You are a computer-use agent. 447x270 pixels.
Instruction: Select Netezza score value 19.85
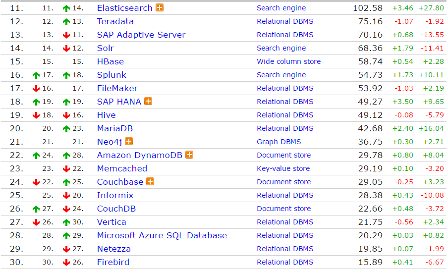click(370, 249)
